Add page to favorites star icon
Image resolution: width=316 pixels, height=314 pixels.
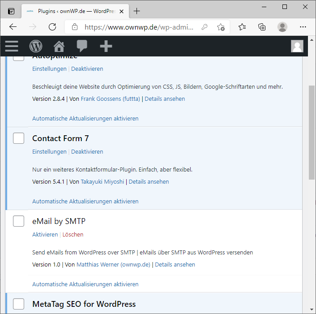point(221,27)
